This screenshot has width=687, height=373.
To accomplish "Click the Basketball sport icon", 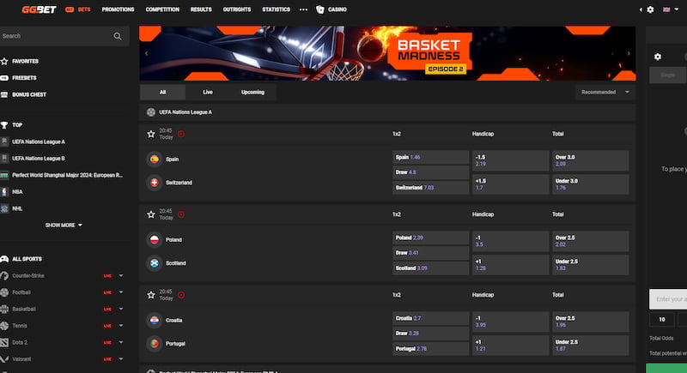I will click(4, 309).
